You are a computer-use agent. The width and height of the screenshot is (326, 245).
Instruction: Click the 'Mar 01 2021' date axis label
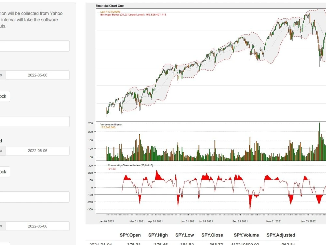(137, 221)
